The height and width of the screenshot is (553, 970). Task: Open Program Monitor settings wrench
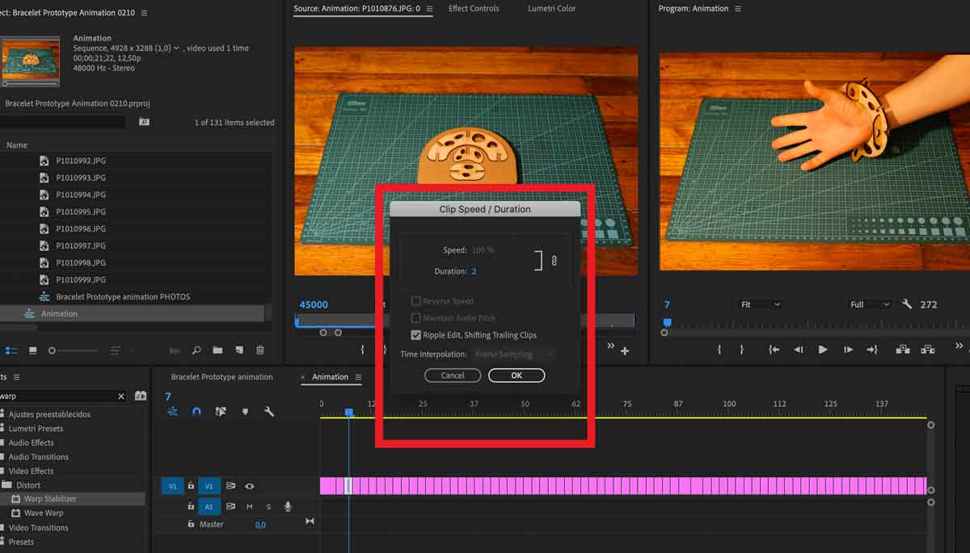click(x=907, y=304)
